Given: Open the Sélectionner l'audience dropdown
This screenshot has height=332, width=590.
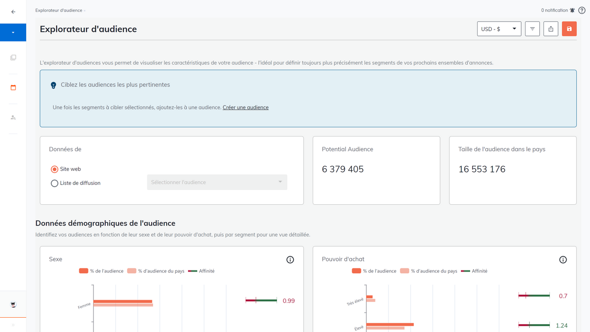Looking at the screenshot, I should (x=217, y=182).
